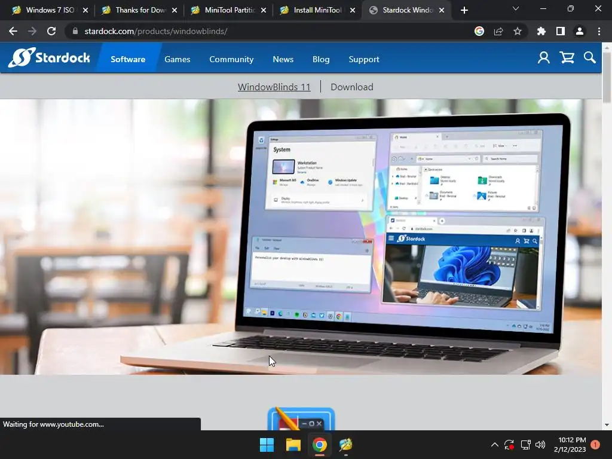Open the taskbar clock and date
The image size is (612, 459).
(570, 445)
